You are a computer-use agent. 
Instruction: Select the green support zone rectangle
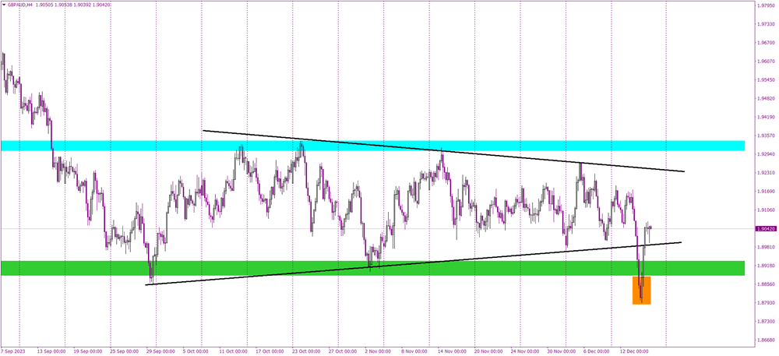click(x=373, y=268)
